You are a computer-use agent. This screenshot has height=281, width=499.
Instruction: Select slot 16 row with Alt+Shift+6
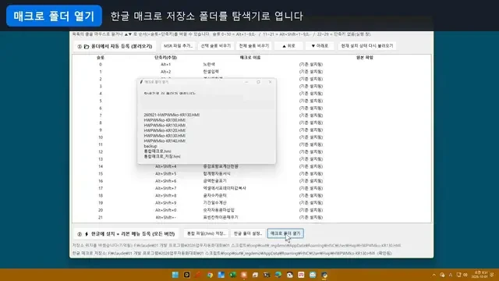(x=251, y=181)
